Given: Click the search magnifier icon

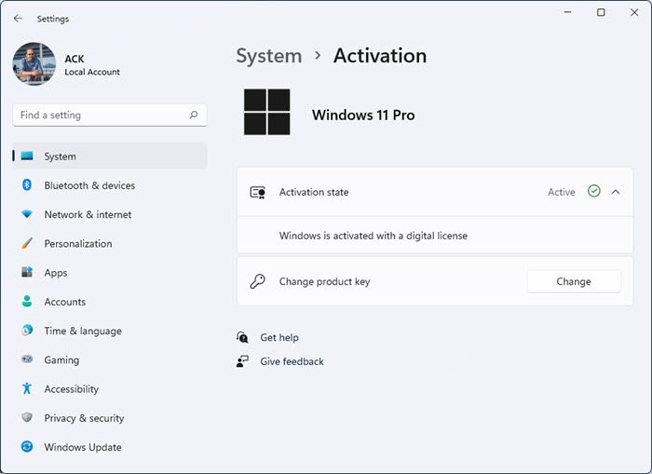Looking at the screenshot, I should tap(194, 115).
